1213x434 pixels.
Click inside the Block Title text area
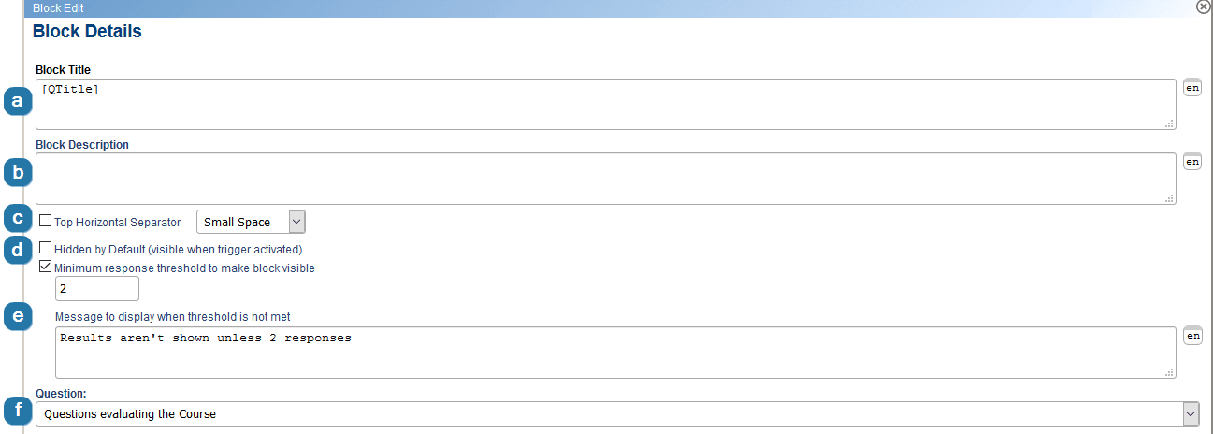605,104
